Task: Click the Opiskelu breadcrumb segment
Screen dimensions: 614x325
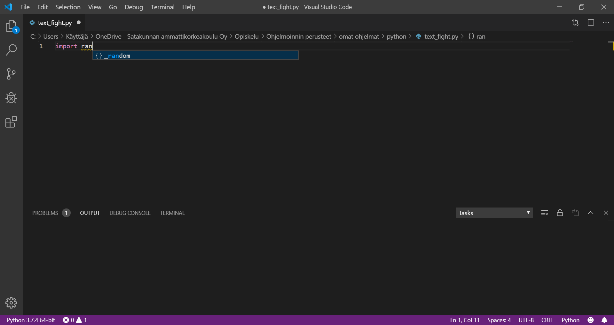Action: click(x=247, y=36)
